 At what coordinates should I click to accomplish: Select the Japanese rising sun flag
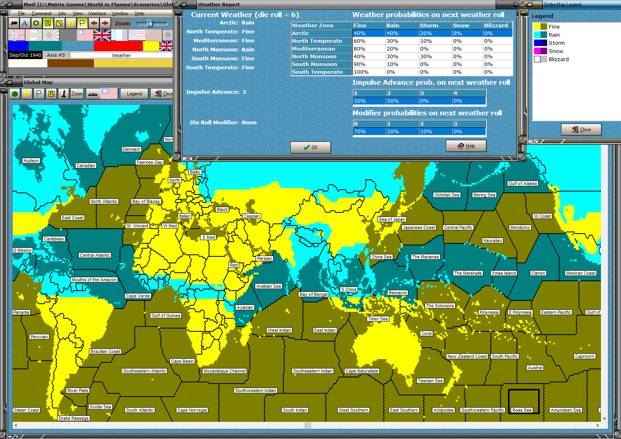tap(51, 35)
